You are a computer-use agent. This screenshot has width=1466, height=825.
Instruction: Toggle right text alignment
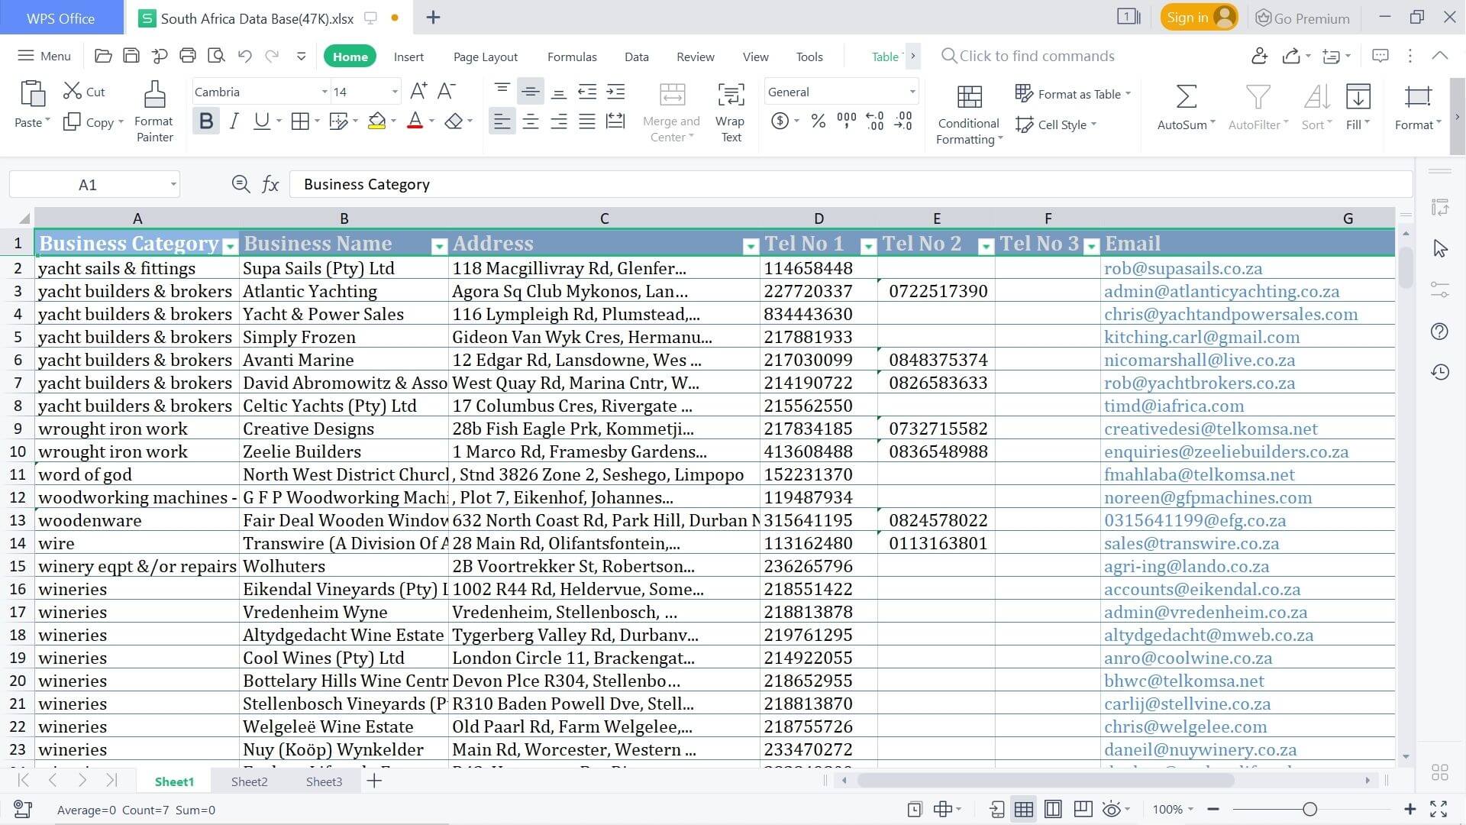(x=559, y=121)
